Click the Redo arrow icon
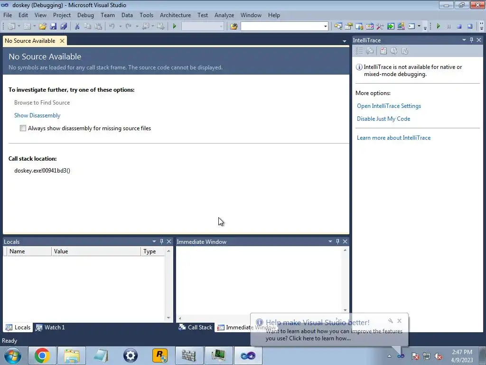Viewport: 486px width, 365px height. pyautogui.click(x=129, y=27)
